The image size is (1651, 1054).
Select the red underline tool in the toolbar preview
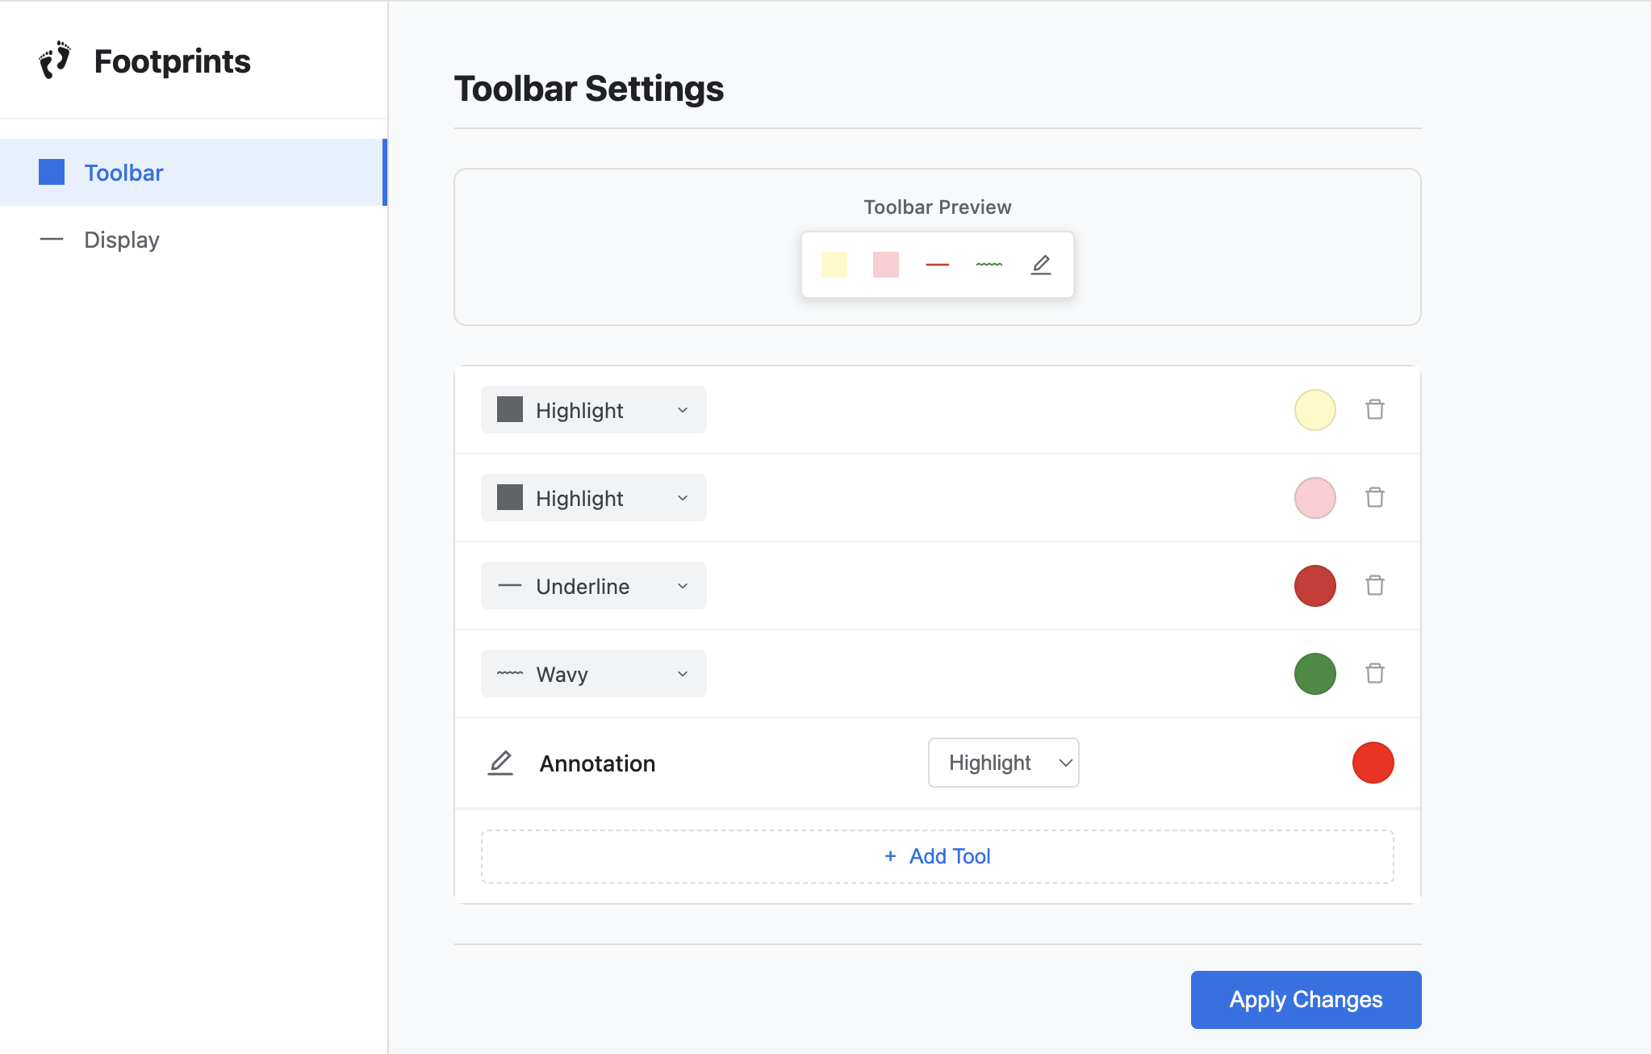(x=937, y=264)
